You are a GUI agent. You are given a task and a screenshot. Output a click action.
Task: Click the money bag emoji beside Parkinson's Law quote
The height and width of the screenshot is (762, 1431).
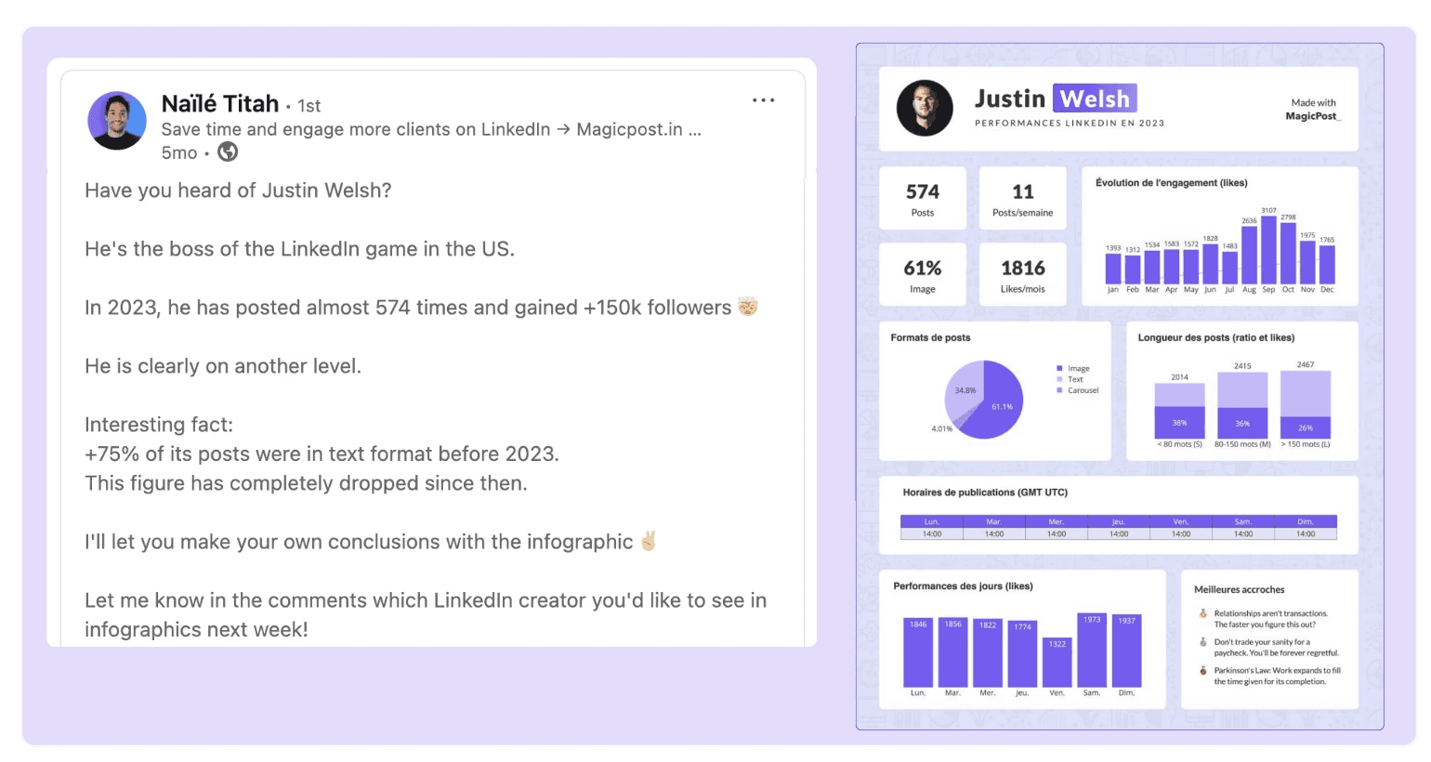pyautogui.click(x=1203, y=670)
